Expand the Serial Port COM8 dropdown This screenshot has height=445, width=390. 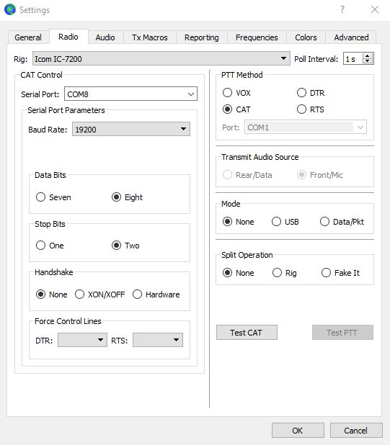pos(130,94)
